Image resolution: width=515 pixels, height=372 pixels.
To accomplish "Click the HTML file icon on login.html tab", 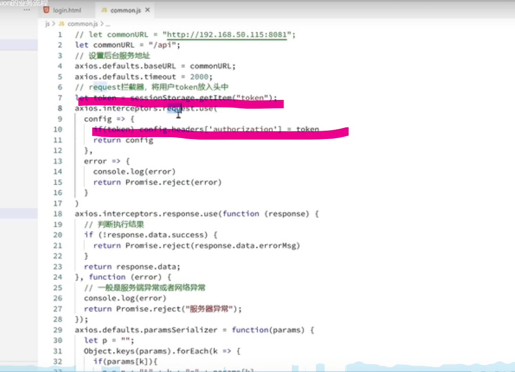I will click(47, 10).
